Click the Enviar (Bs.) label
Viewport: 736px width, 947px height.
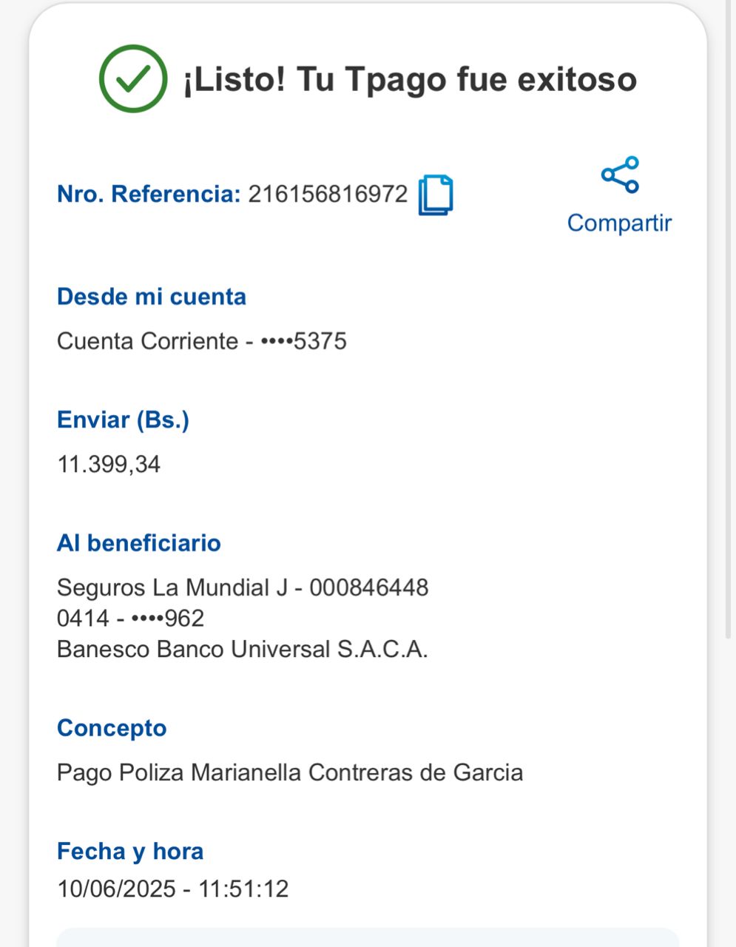click(123, 419)
